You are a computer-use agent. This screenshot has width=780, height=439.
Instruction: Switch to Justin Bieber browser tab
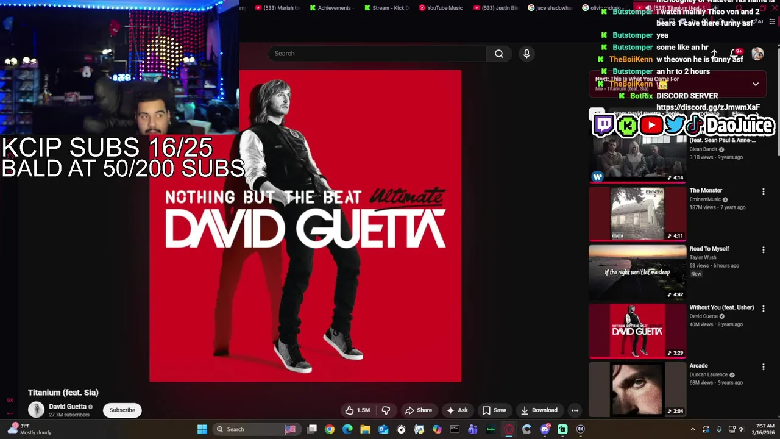(x=497, y=8)
